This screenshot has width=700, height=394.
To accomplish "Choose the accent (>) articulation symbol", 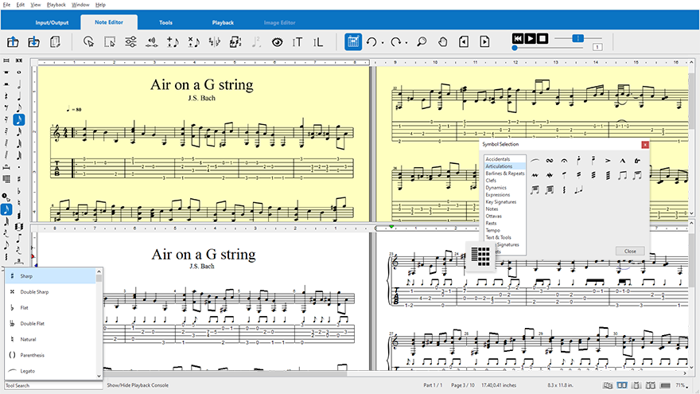I will pos(608,161).
